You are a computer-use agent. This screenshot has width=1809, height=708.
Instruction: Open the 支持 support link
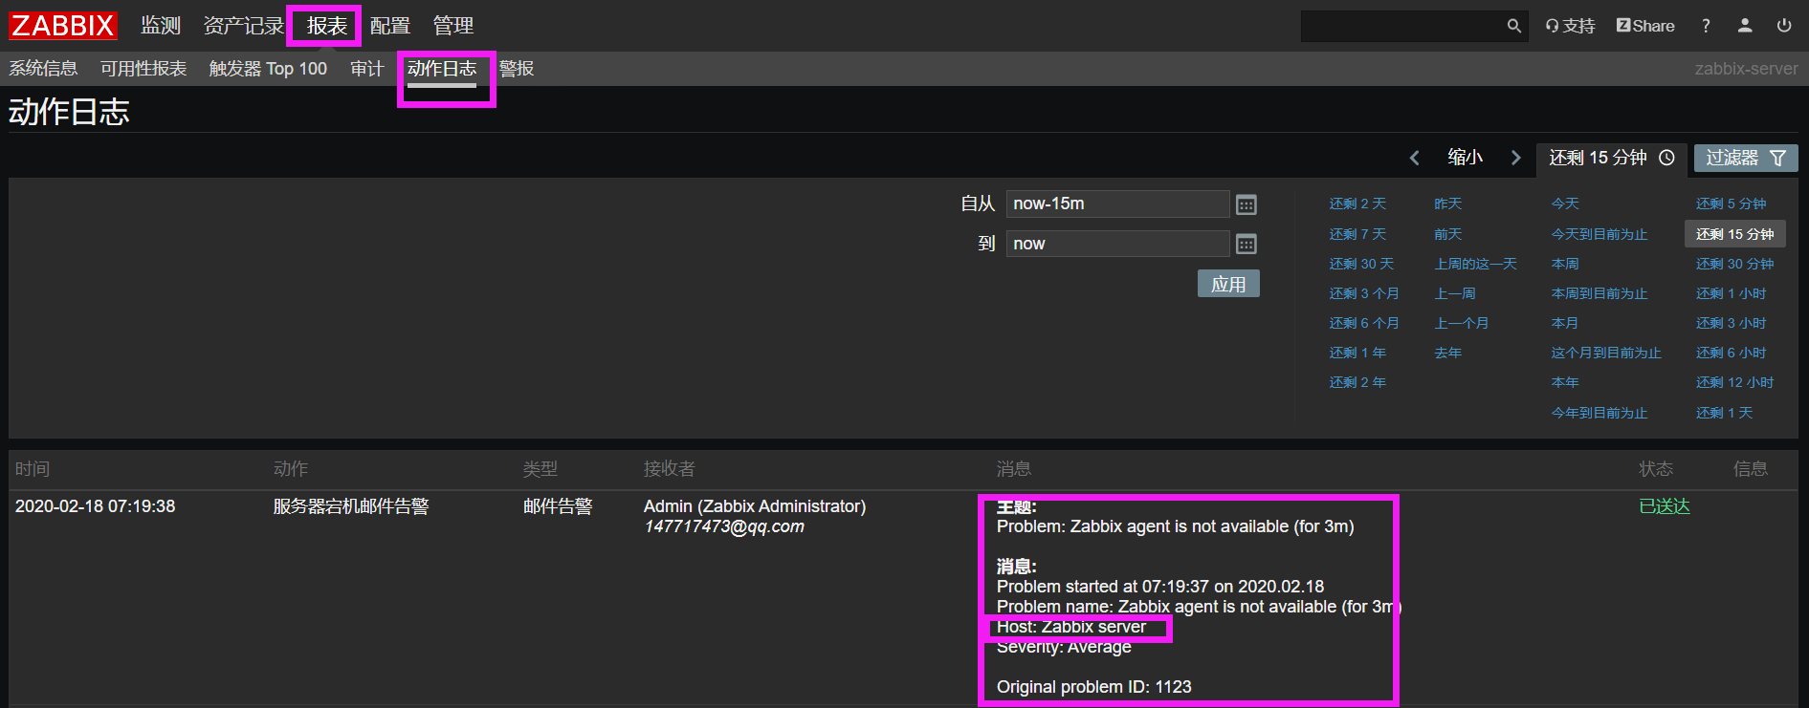1570,26
